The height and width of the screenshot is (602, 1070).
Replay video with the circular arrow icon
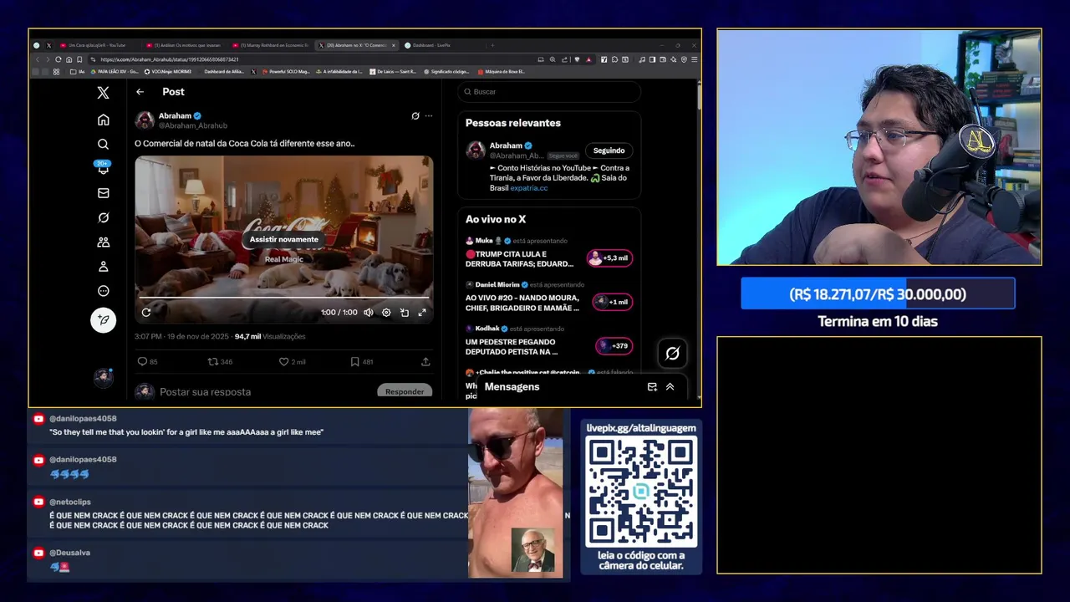point(145,313)
